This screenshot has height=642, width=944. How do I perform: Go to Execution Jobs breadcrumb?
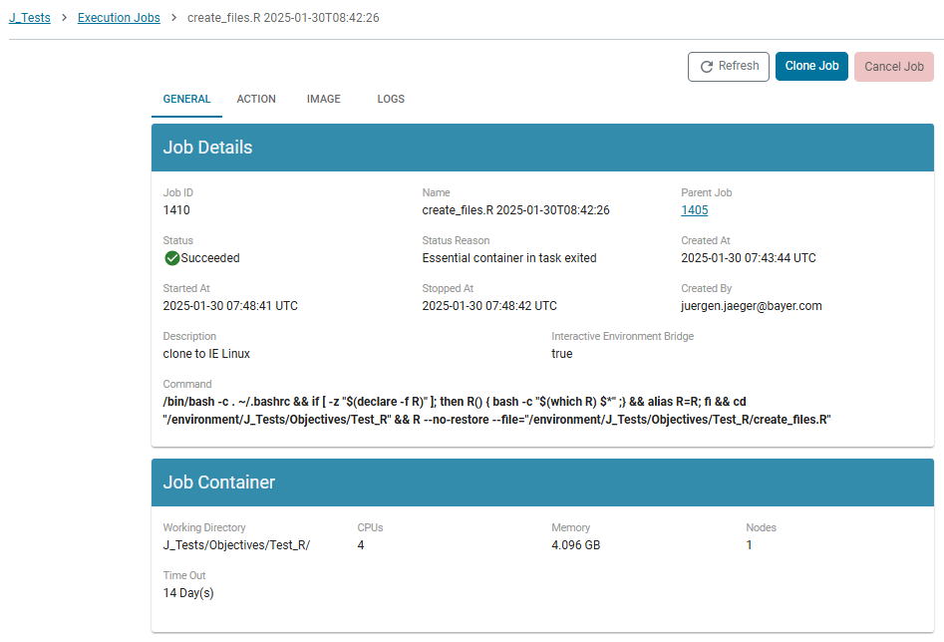119,18
